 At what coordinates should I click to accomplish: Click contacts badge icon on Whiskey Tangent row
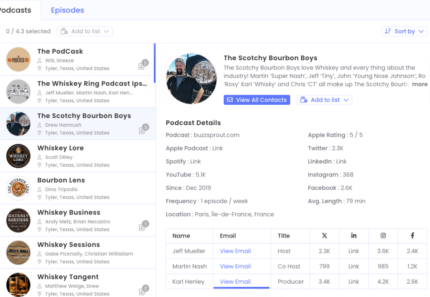click(143, 291)
